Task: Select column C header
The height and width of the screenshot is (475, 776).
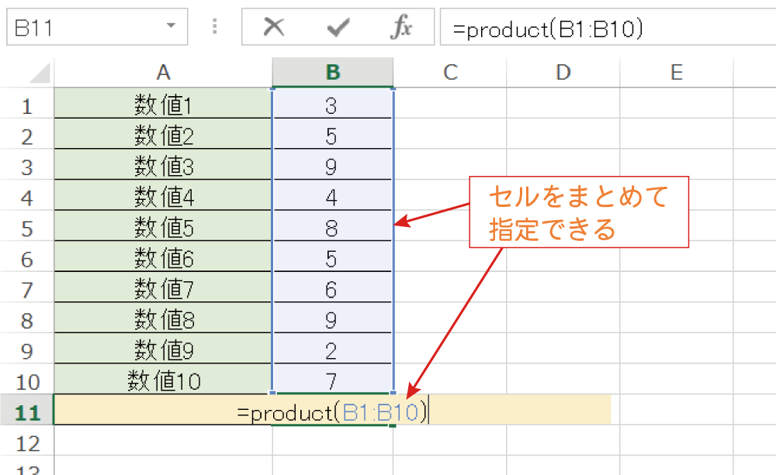Action: click(x=450, y=73)
